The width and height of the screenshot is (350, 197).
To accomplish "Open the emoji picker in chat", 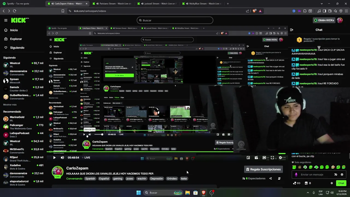I will tap(342, 175).
